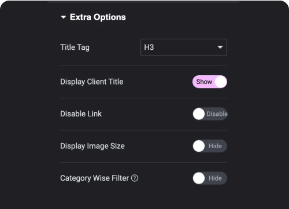289x209 pixels.
Task: Click the Display Image Size label
Action: 92,146
